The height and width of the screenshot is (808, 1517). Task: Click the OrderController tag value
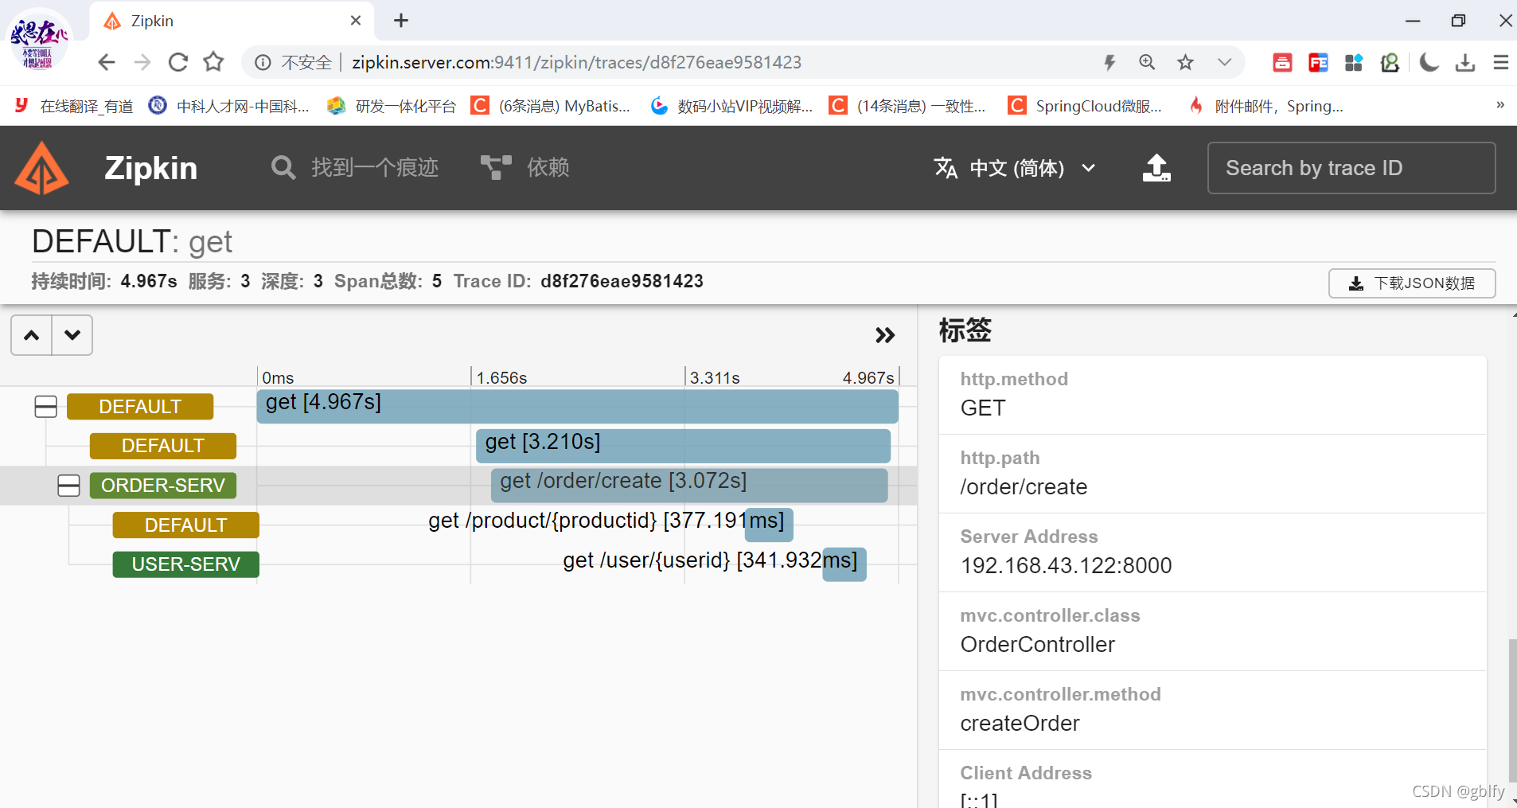(1037, 644)
